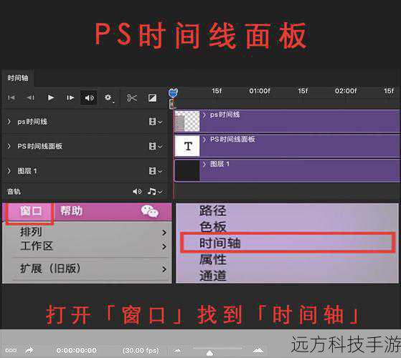
Task: Select the dark 图层 1 clip thumbnail
Action: coord(187,170)
